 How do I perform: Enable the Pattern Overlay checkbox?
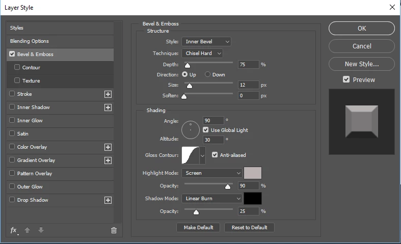[x=12, y=173]
